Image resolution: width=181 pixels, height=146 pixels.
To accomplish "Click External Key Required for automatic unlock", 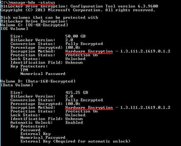I will (75, 141).
